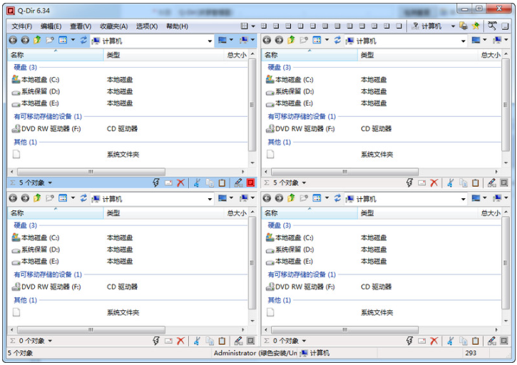This screenshot has width=517, height=365.
Task: Click the lightning icon in top-left pane bar
Action: coord(156,182)
